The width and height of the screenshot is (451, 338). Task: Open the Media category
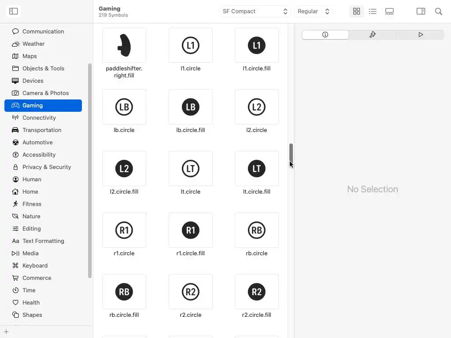click(43, 253)
